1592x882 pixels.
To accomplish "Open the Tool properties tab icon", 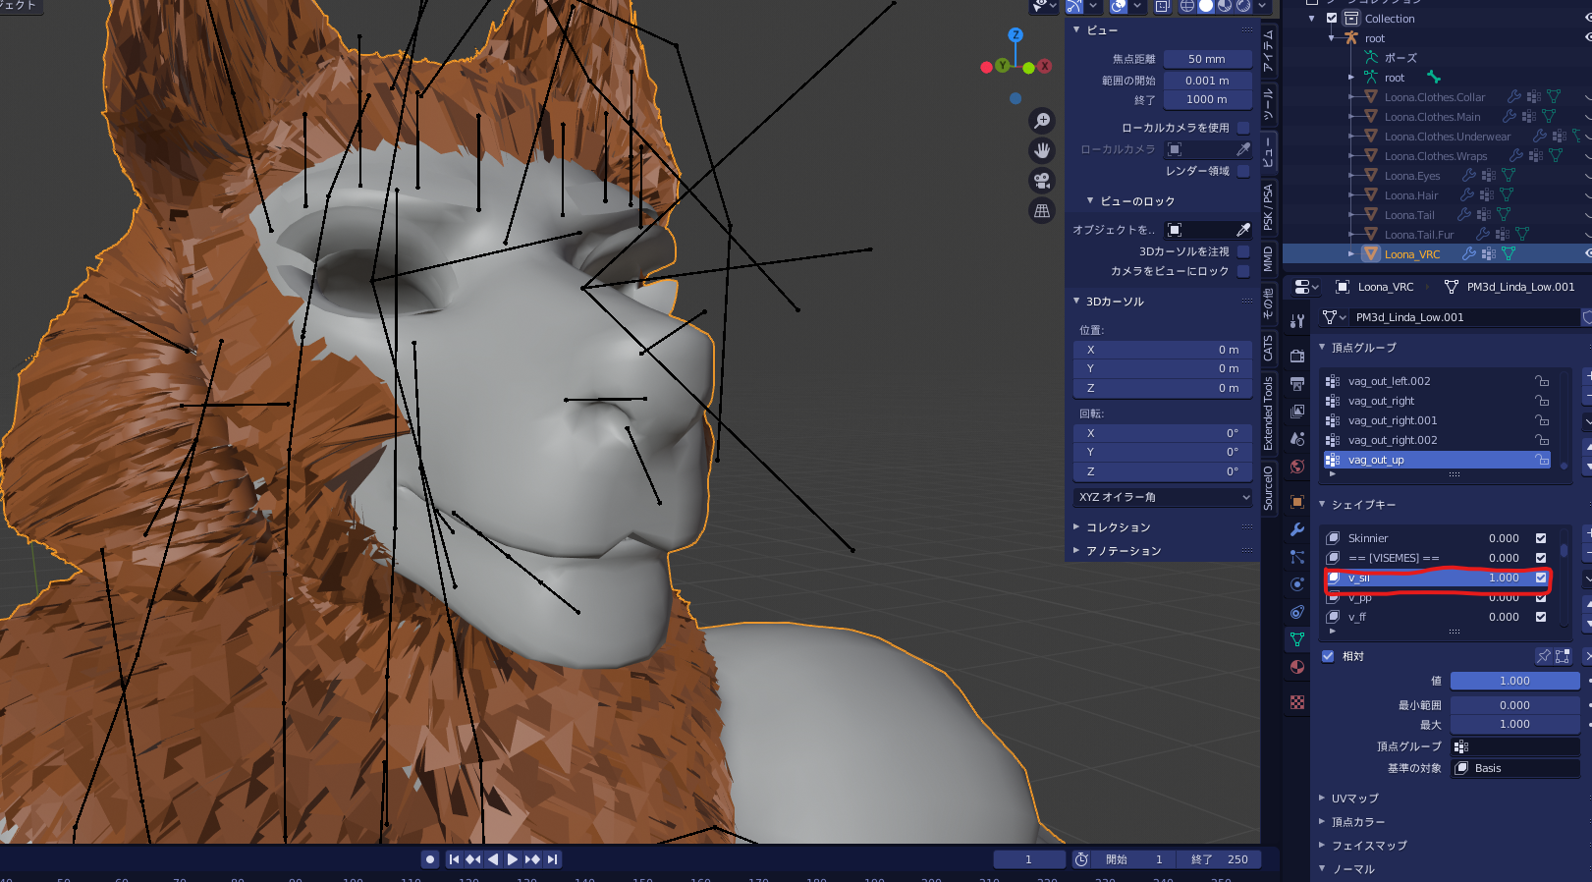I will (1297, 320).
